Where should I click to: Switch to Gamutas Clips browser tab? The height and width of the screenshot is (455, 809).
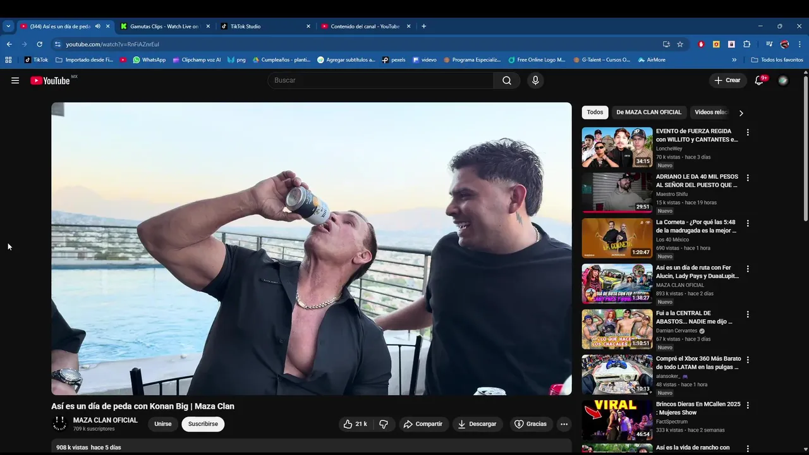pos(164,27)
